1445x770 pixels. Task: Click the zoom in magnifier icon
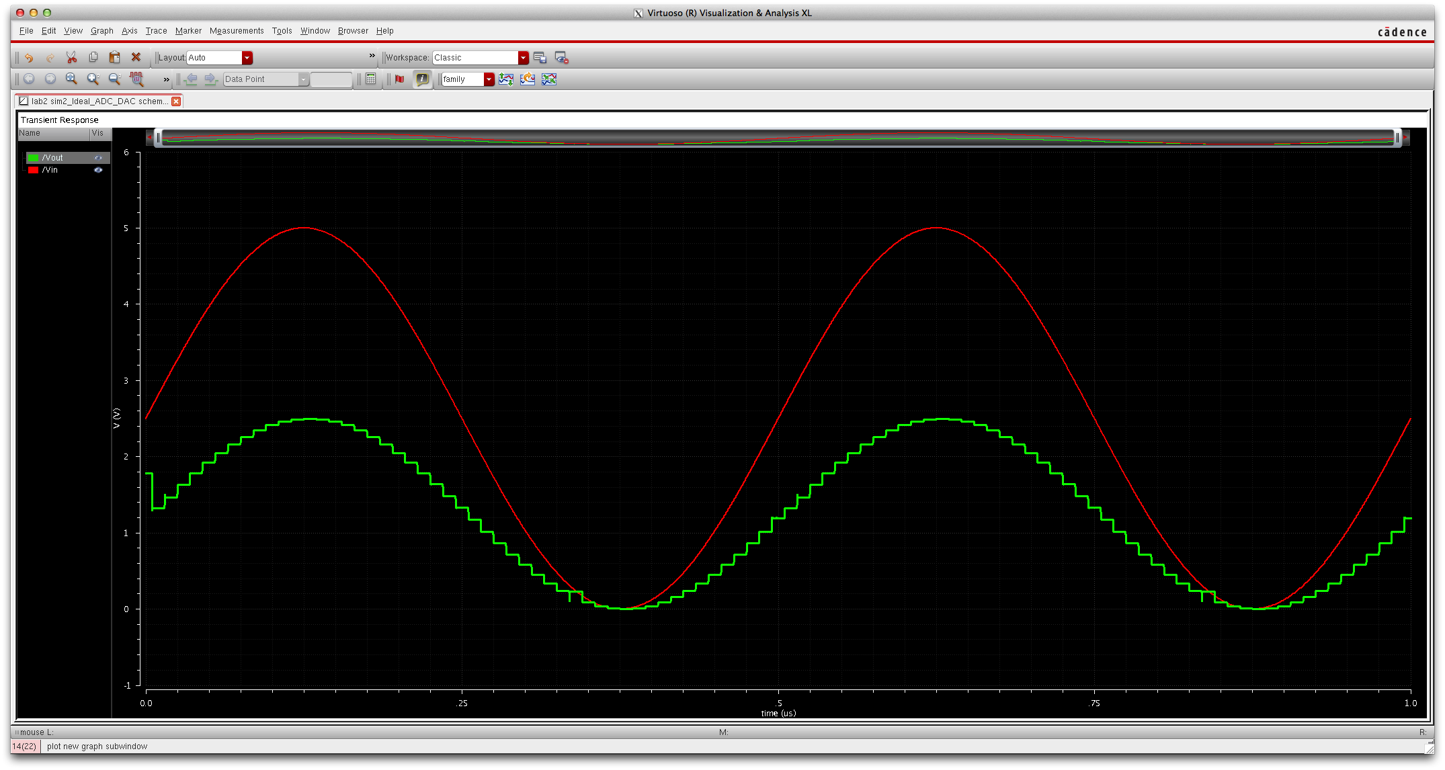pyautogui.click(x=93, y=79)
